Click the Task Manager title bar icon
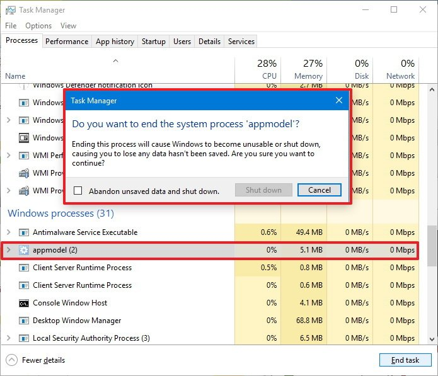This screenshot has height=376, width=438. click(x=11, y=10)
